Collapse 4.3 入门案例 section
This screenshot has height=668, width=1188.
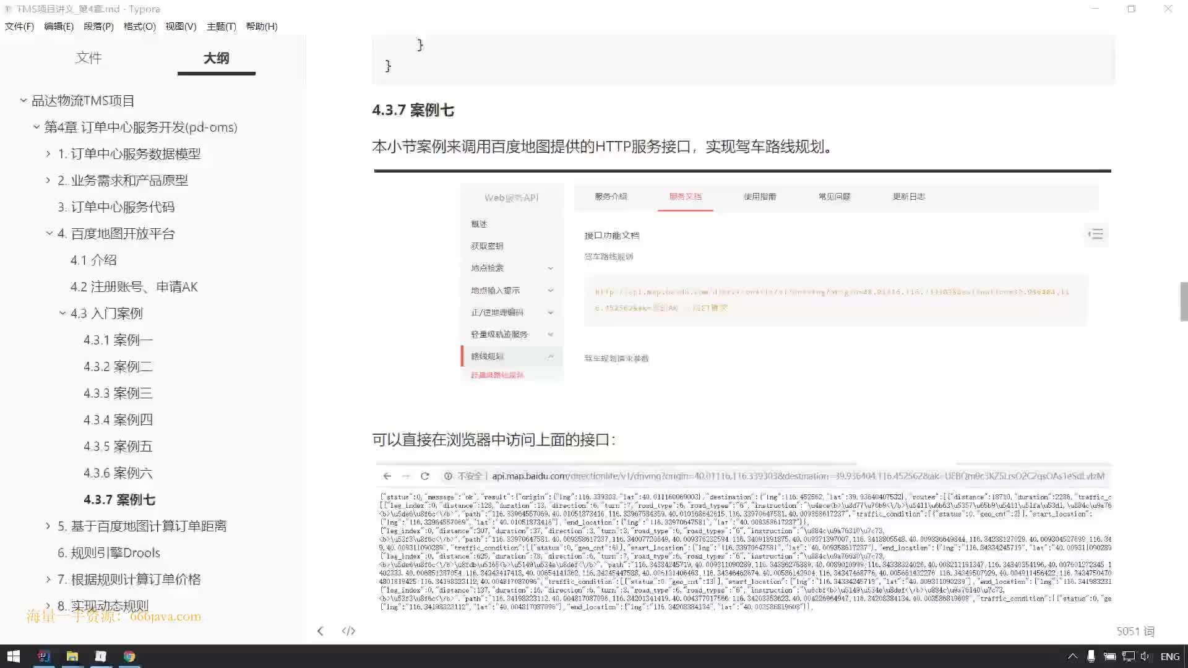62,313
